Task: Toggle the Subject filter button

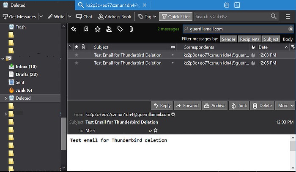Action: [271, 39]
